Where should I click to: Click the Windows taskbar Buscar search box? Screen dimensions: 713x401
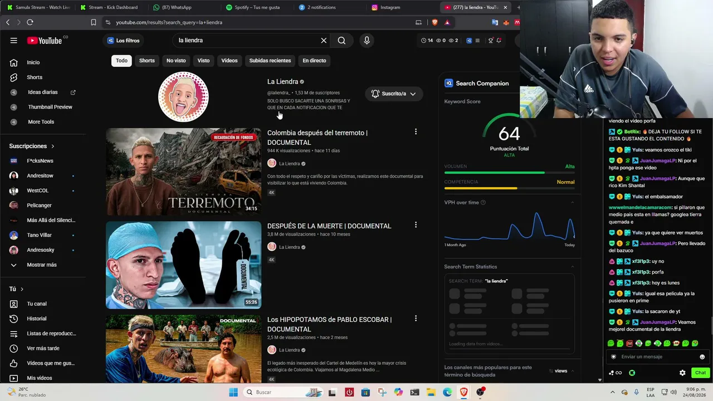click(x=282, y=392)
